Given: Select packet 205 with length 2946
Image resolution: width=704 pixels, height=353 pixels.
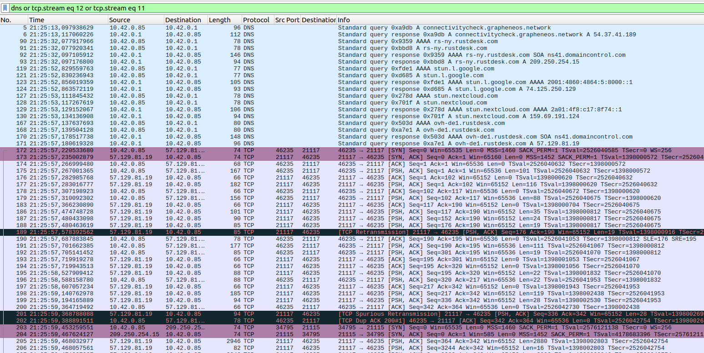Looking at the screenshot, I should 273,341.
